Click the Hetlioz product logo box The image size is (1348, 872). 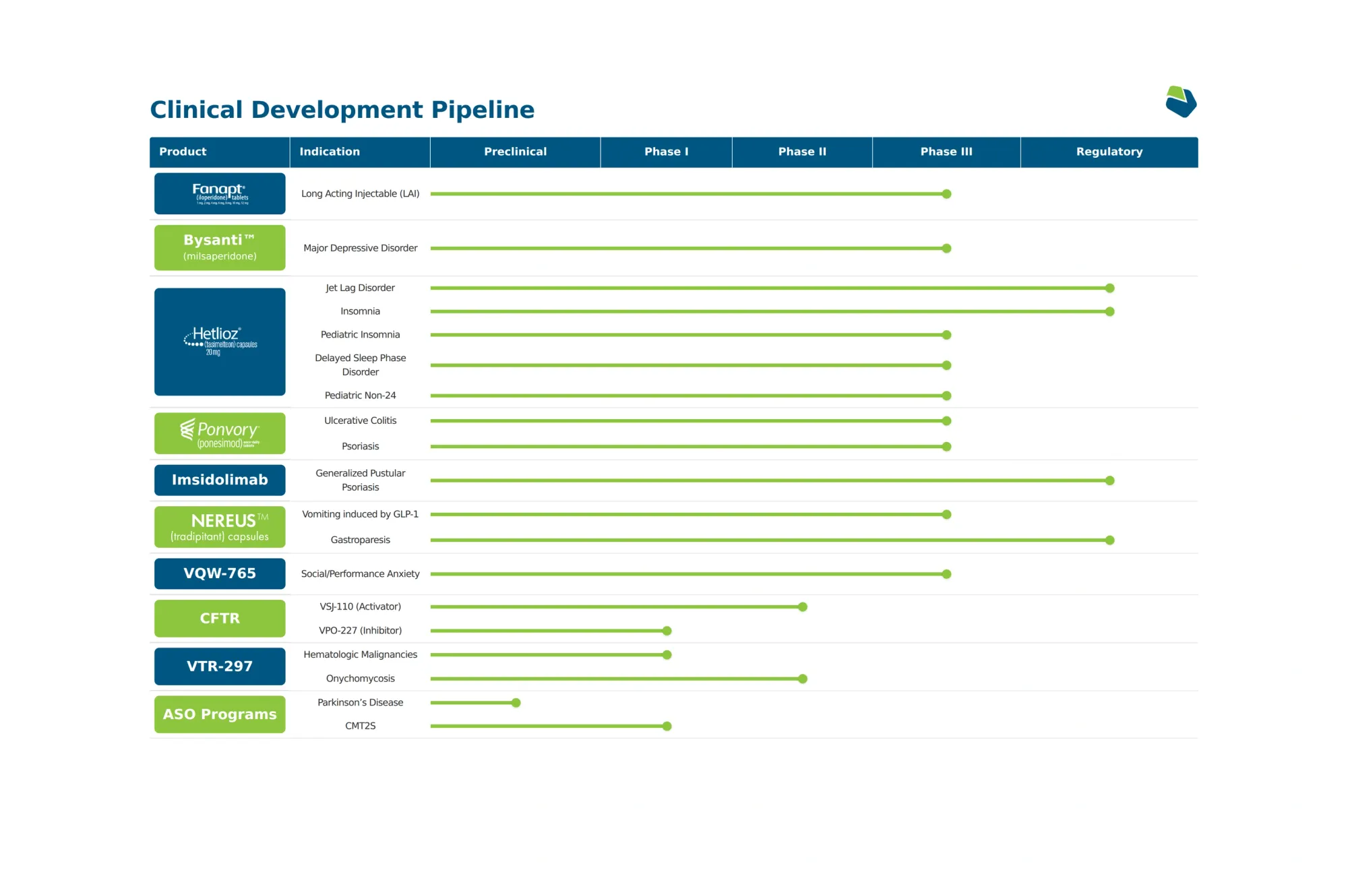(220, 342)
